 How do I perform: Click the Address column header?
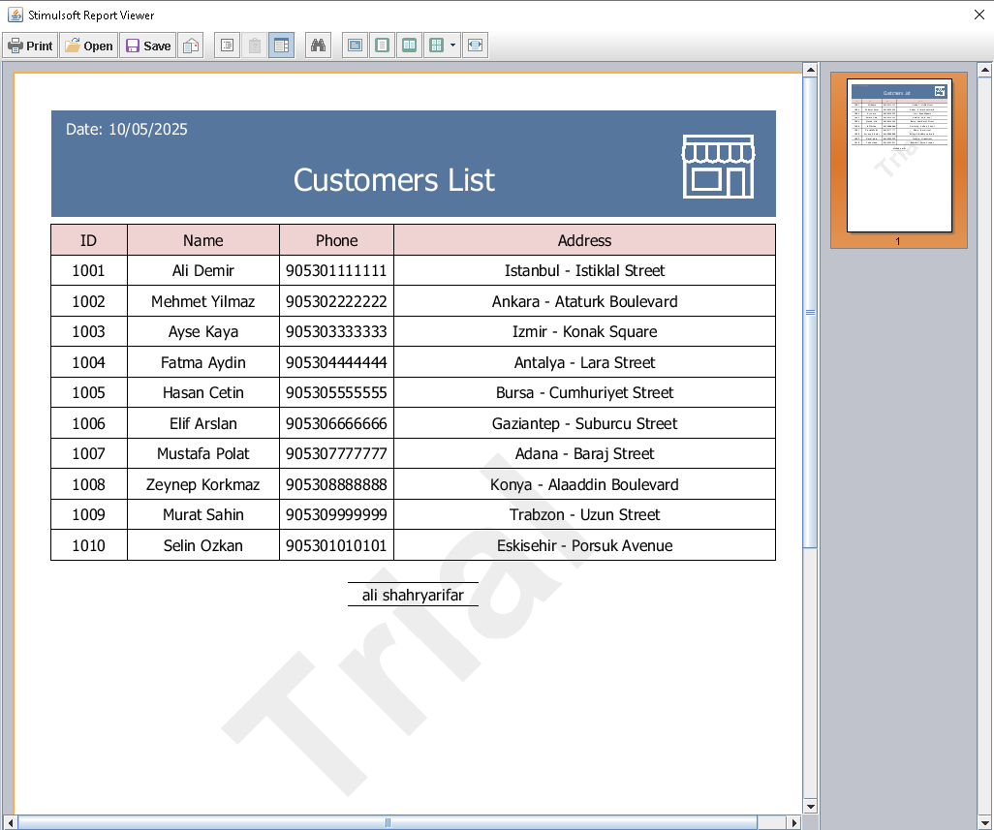(x=584, y=240)
